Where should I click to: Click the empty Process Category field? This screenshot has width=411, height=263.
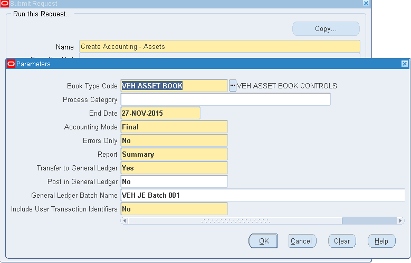pyautogui.click(x=225, y=99)
